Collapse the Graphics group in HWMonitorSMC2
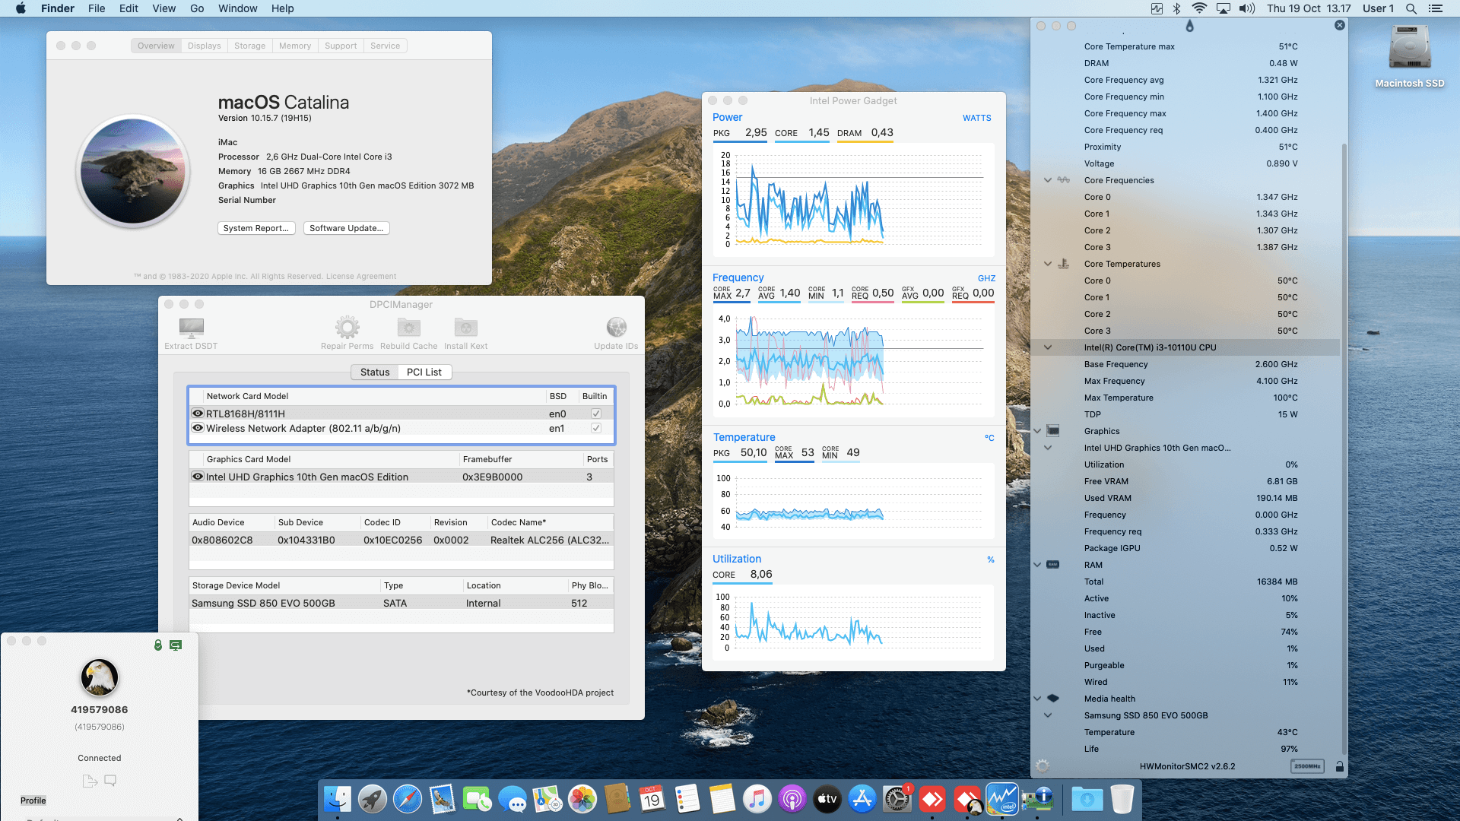This screenshot has width=1460, height=821. (x=1037, y=431)
